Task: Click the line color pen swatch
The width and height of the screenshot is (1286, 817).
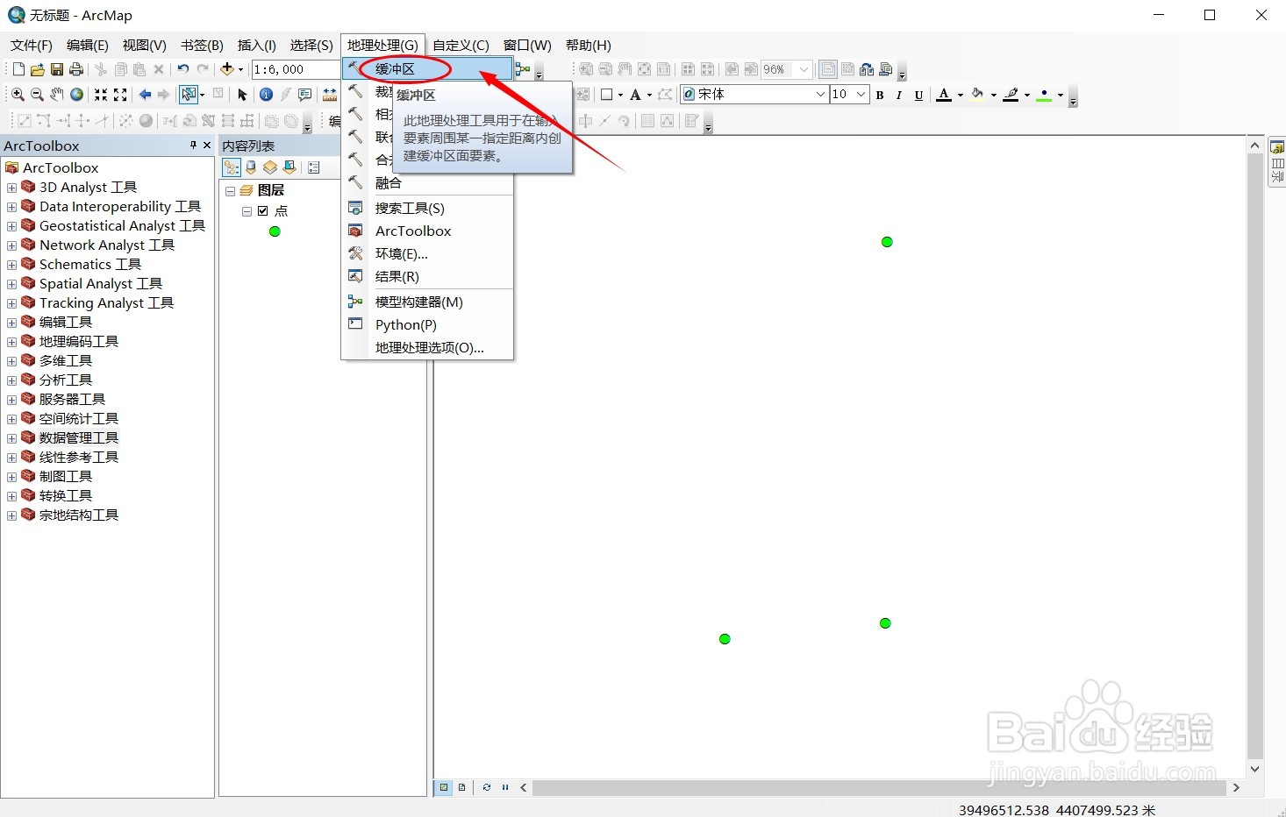Action: (x=1011, y=95)
